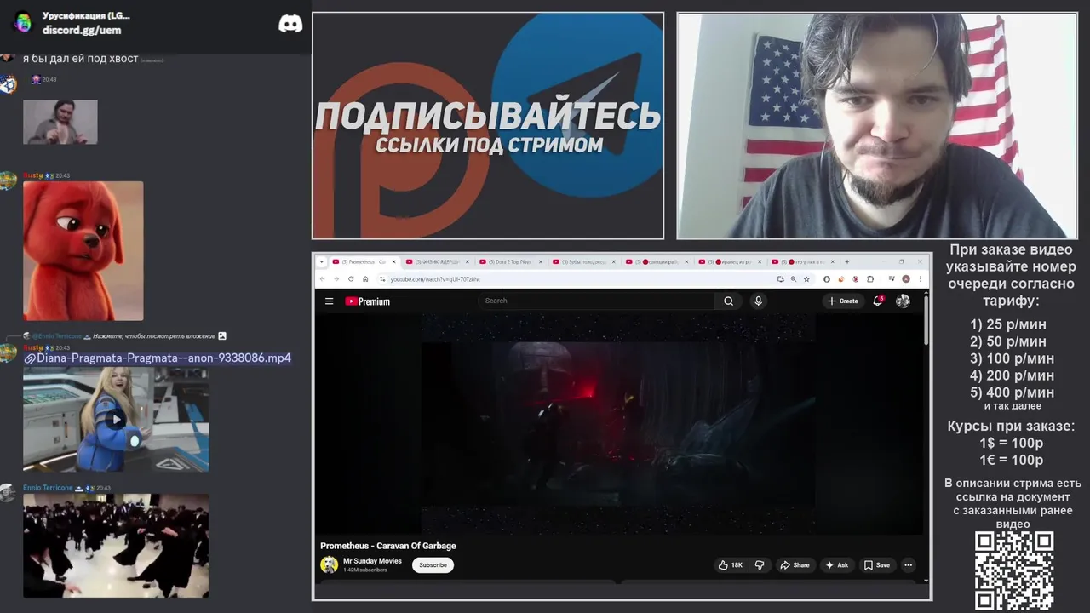This screenshot has height=613, width=1090.
Task: Click the video title Prometheus - Caravan Of Garbage
Action: (388, 546)
